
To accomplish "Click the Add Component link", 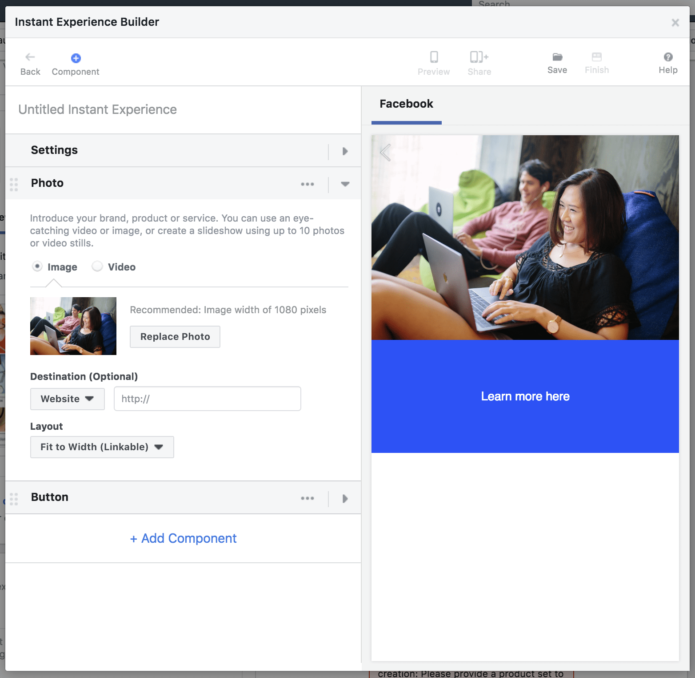I will tap(183, 538).
